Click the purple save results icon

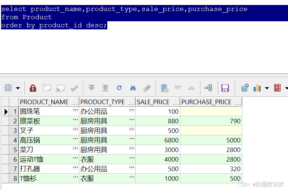225,88
